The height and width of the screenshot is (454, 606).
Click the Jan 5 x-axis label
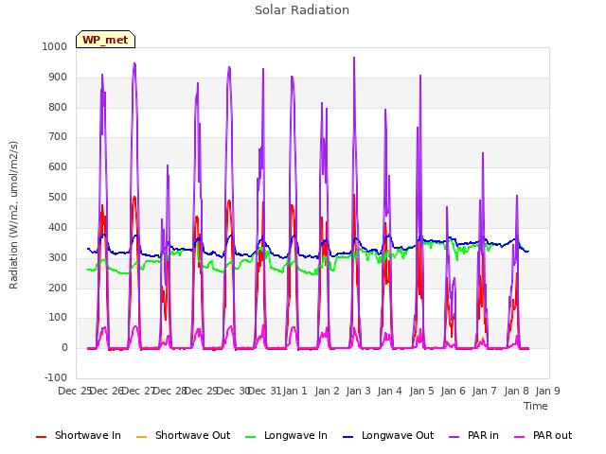[421, 391]
